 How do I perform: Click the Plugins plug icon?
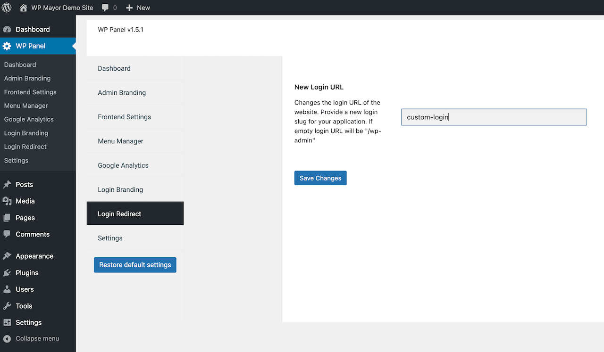7,273
